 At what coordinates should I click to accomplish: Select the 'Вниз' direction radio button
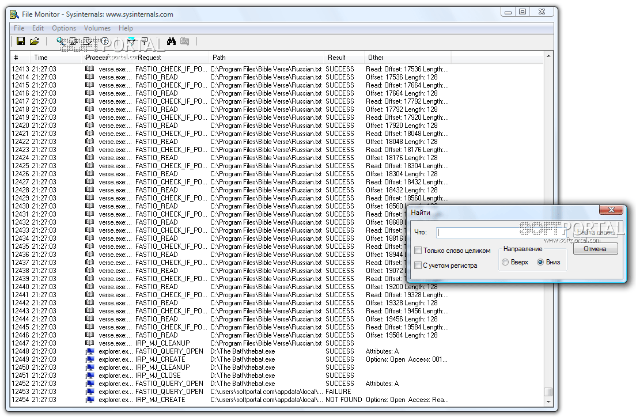click(540, 262)
